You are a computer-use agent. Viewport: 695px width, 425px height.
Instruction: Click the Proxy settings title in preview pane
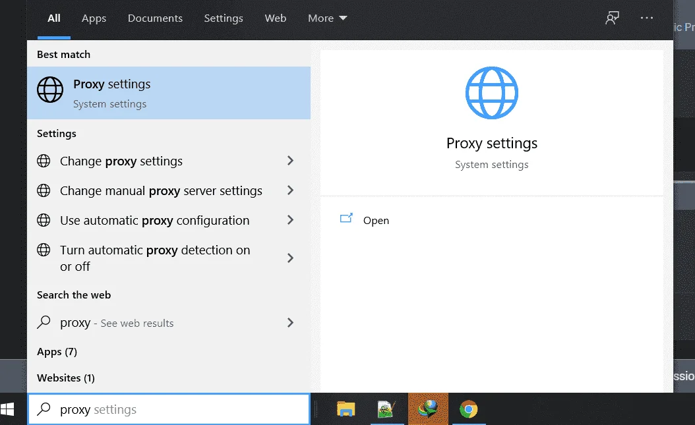point(491,144)
